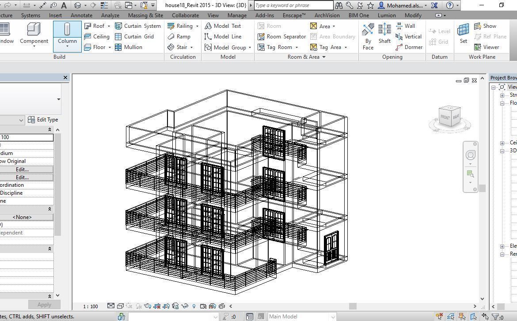Viewport: 517px width, 321px height.
Task: Open Visual Style options in view bar
Action: click(x=120, y=306)
